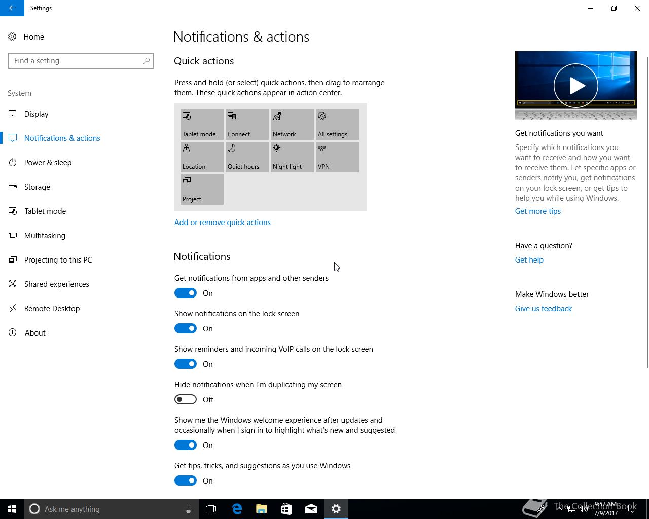Click the Ask me anything Cortana box

112,509
